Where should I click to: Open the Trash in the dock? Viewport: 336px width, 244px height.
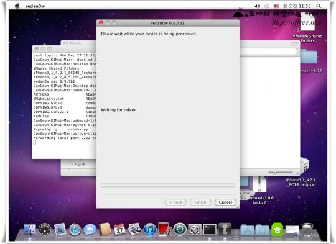(x=307, y=230)
